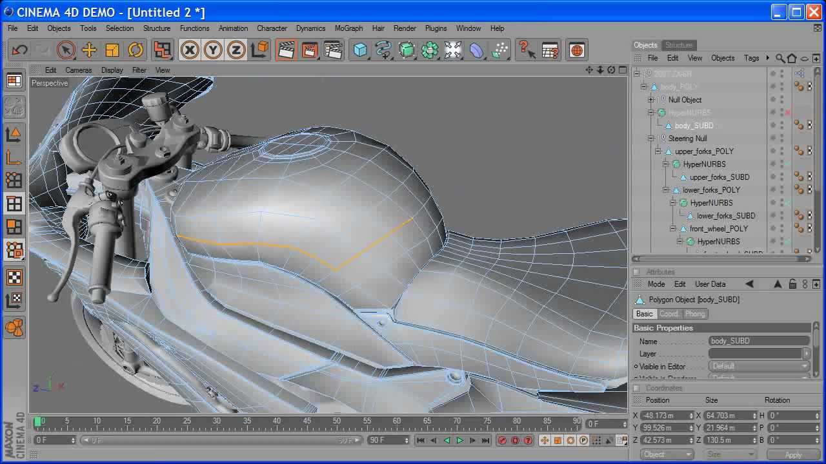Screen dimensions: 826x464
Task: Click the bottom orange objects icon in left toolbar
Action: coord(14,327)
